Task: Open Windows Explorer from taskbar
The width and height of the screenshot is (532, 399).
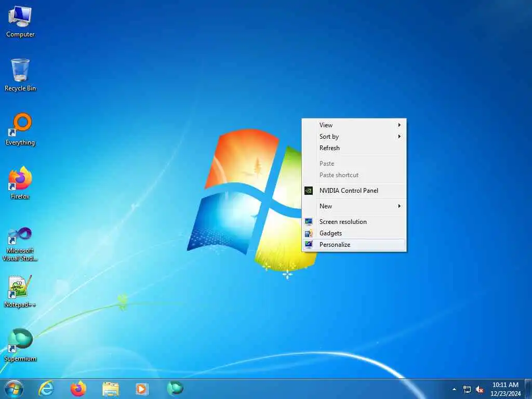Action: pos(110,389)
